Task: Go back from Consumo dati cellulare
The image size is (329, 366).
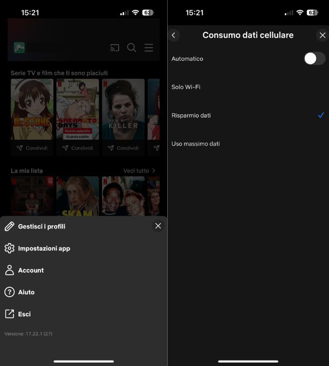Action: click(174, 35)
